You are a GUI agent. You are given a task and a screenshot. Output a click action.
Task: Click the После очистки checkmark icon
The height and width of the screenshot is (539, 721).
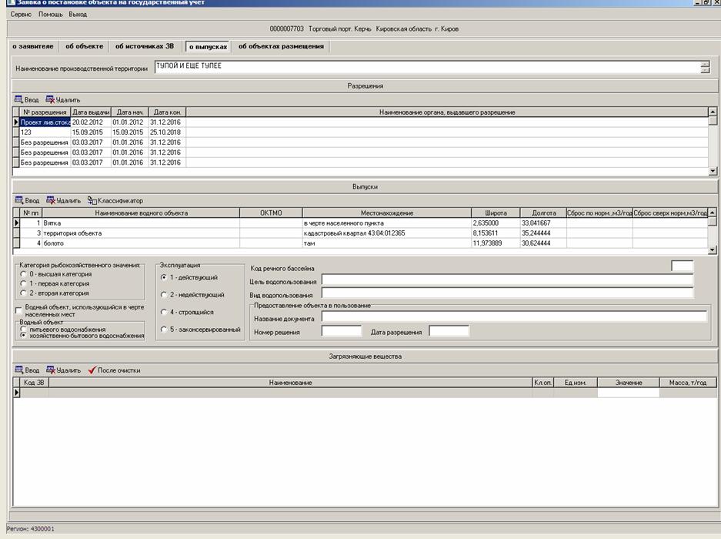(92, 370)
